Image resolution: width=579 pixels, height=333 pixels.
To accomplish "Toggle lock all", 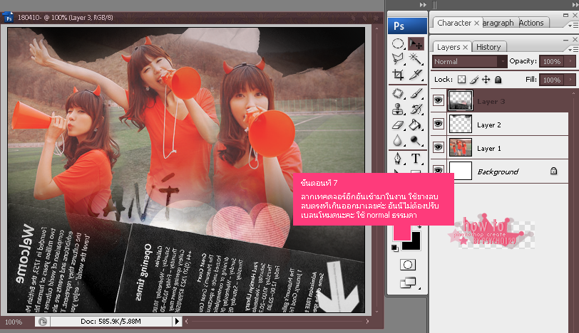I will [498, 80].
